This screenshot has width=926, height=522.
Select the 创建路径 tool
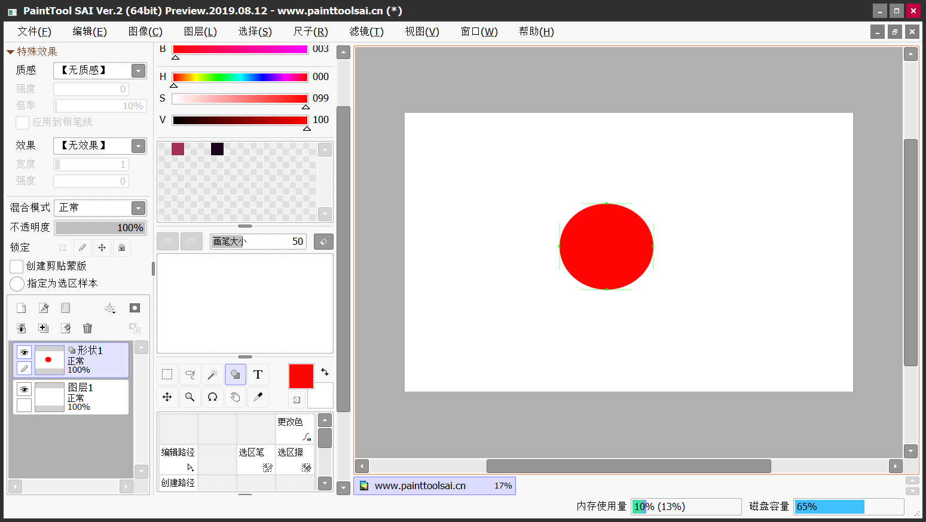pyautogui.click(x=178, y=483)
